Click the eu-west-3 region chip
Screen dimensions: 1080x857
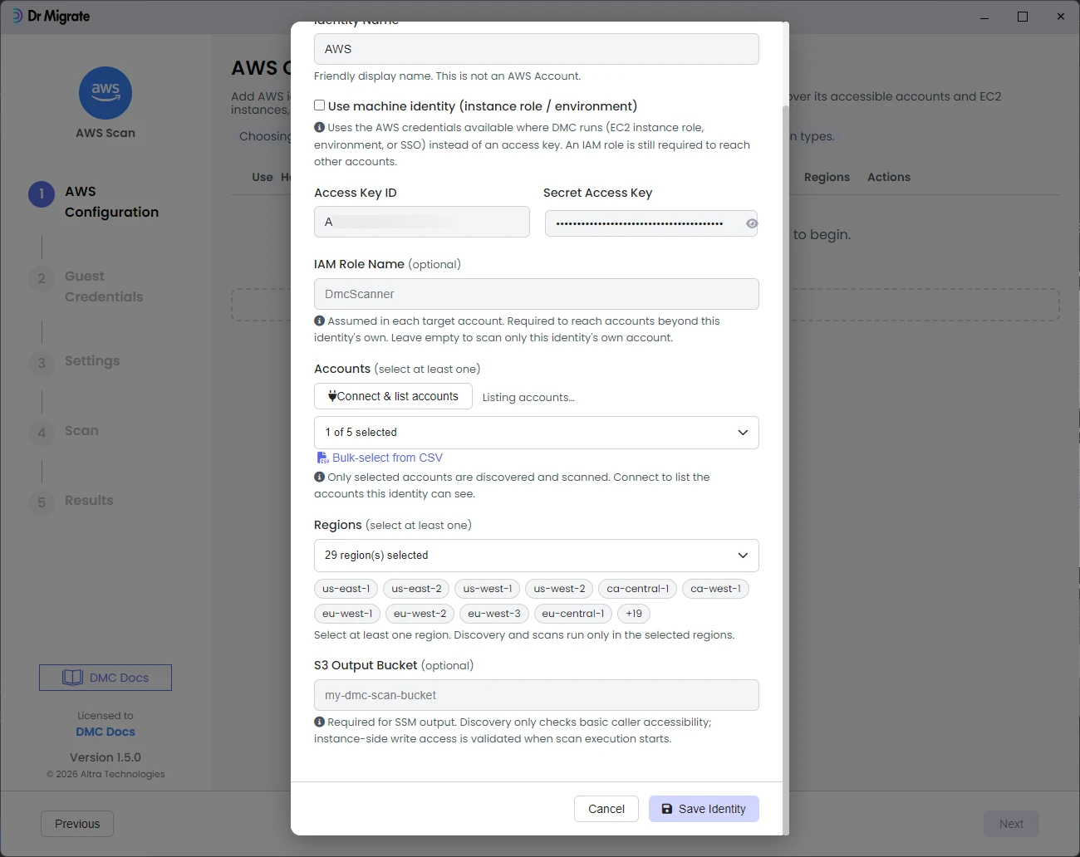(x=494, y=614)
